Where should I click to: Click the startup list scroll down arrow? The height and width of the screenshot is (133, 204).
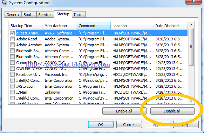191,101
